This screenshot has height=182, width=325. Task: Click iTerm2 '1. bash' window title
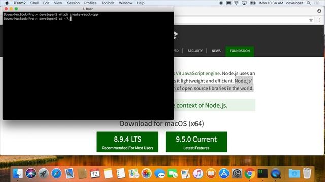(88, 9)
